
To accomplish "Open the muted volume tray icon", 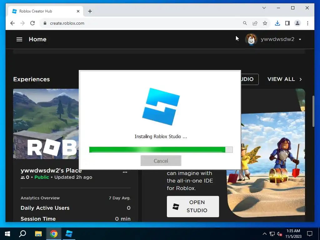I will 279,234.
